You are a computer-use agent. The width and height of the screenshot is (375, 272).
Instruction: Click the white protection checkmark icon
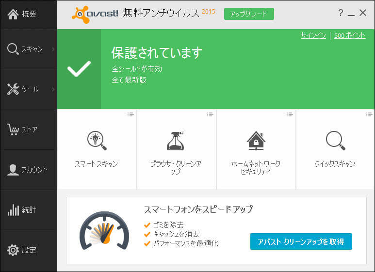click(79, 69)
